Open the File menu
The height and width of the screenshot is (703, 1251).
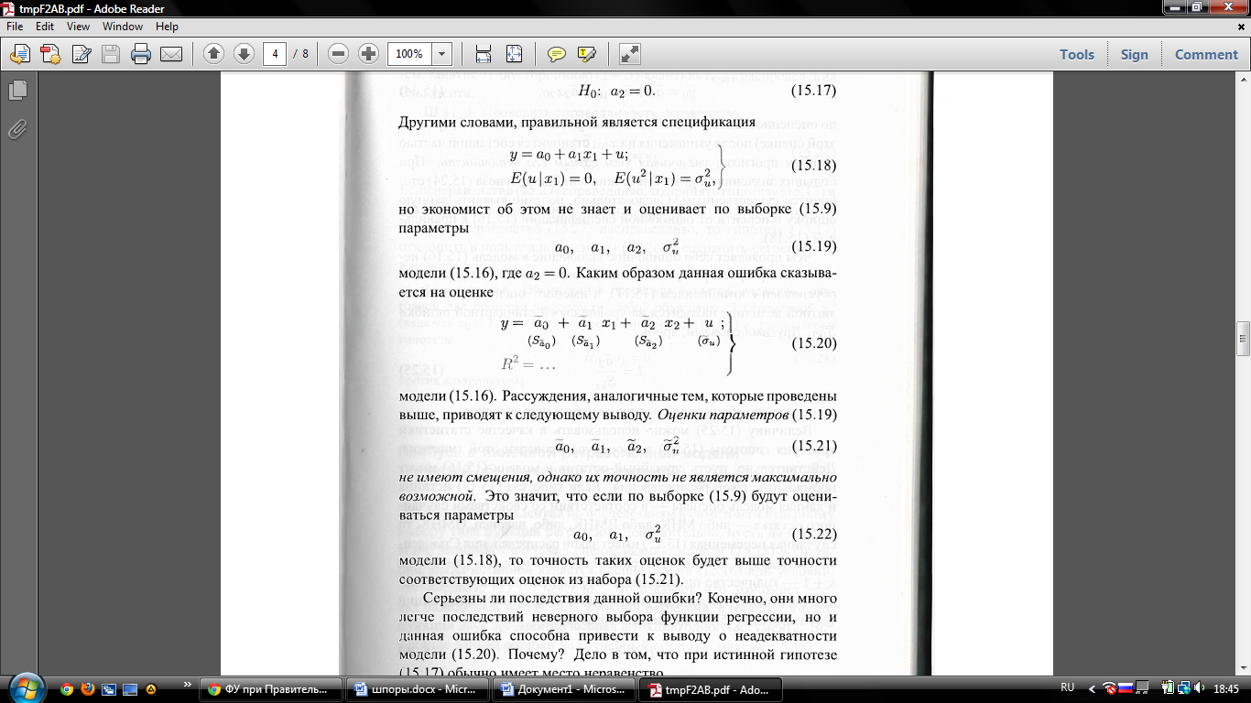coord(15,27)
